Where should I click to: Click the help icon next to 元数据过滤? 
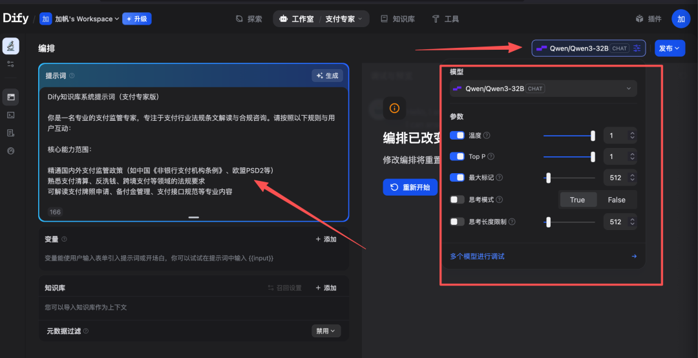click(86, 331)
